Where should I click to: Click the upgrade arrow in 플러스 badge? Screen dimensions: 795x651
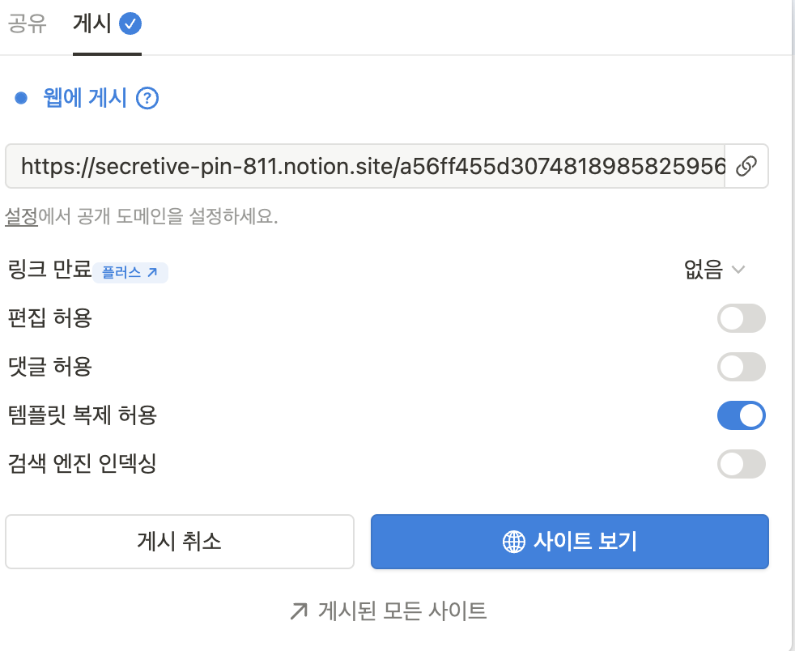click(152, 273)
